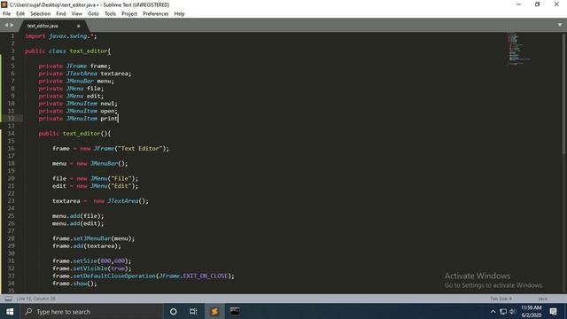Open the Tools menu

pos(110,14)
